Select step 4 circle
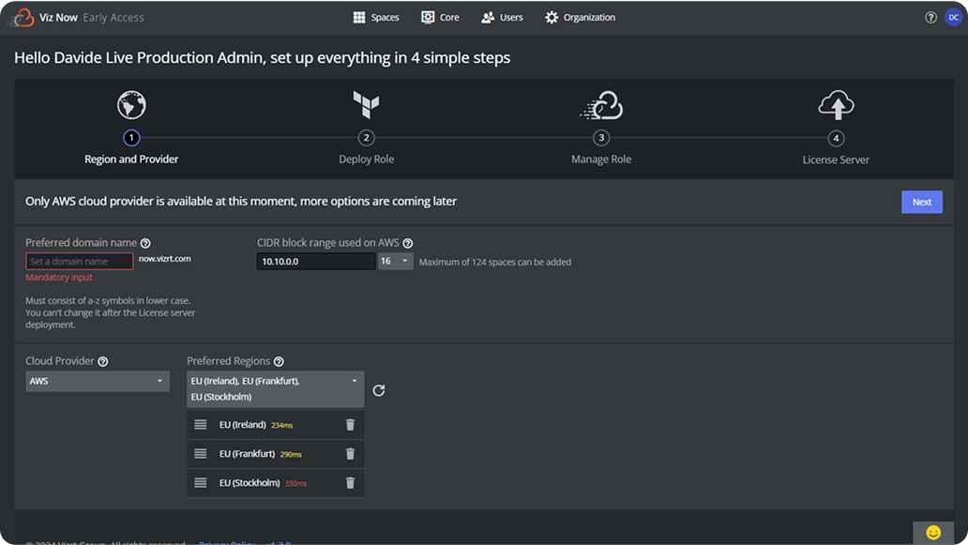 coord(836,138)
